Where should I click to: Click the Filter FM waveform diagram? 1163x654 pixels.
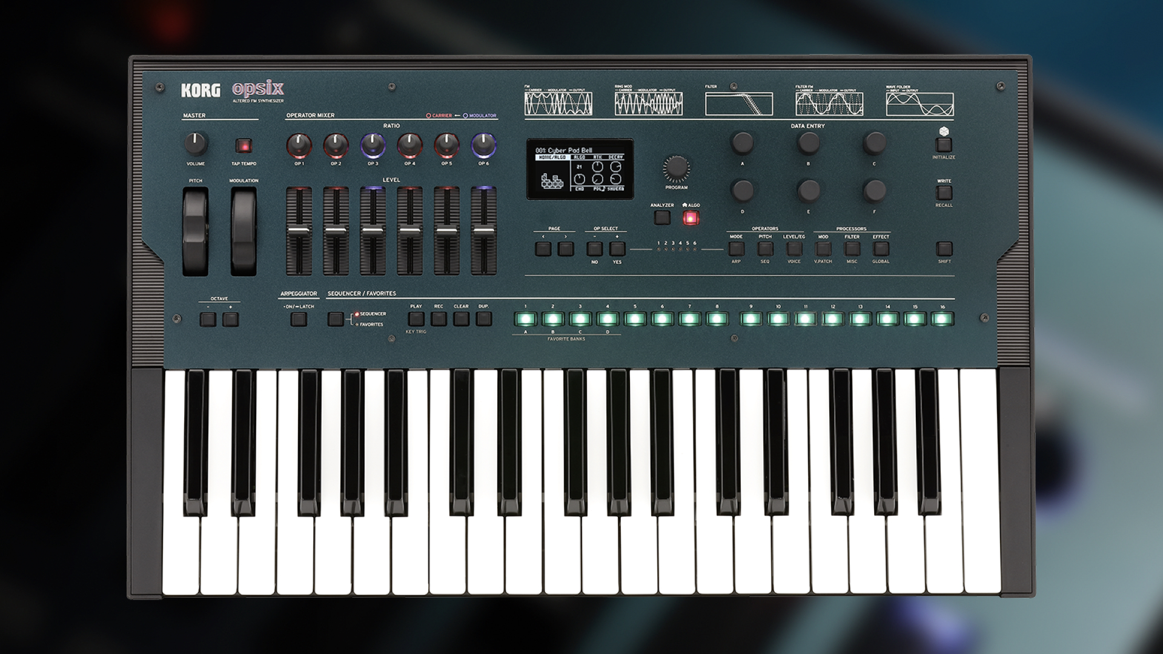[x=829, y=104]
